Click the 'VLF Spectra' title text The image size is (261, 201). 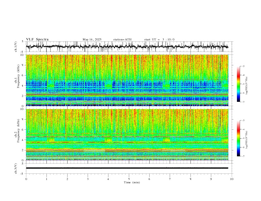coord(37,39)
